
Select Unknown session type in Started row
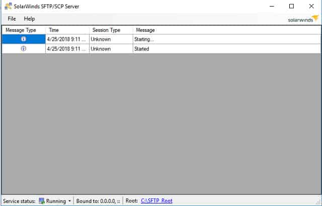click(x=111, y=49)
